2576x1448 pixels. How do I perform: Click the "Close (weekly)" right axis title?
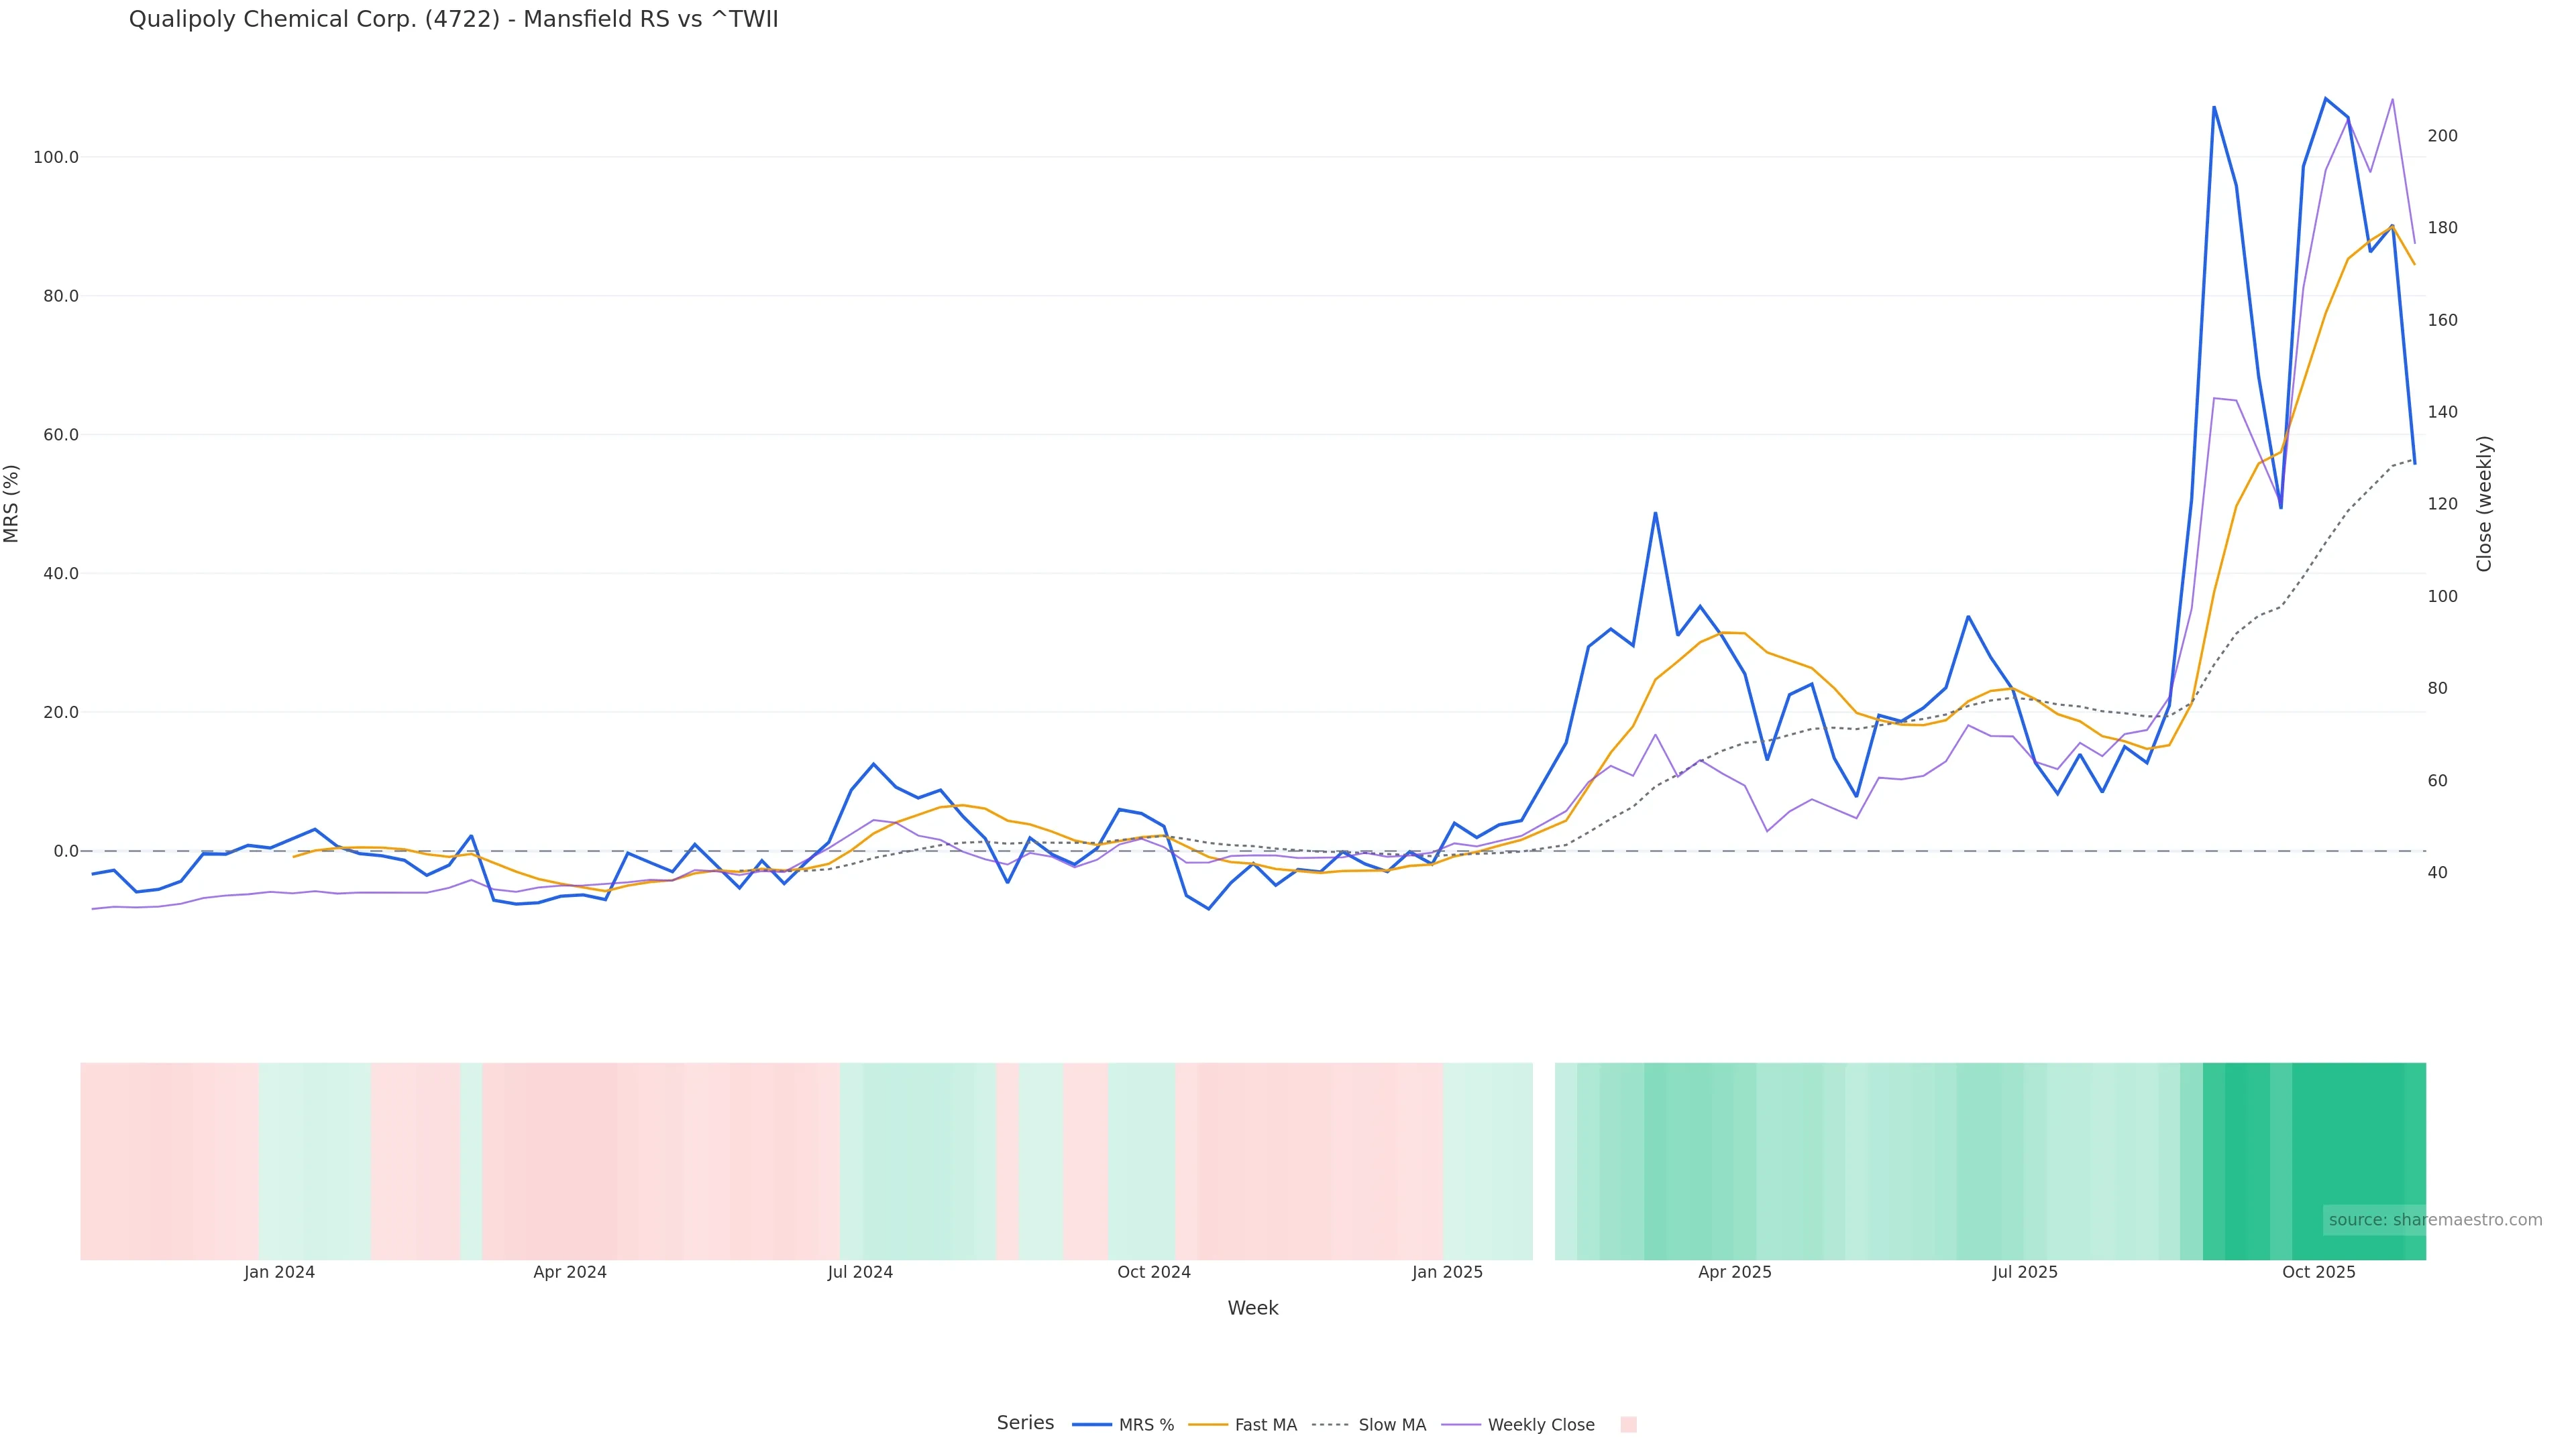point(2484,503)
